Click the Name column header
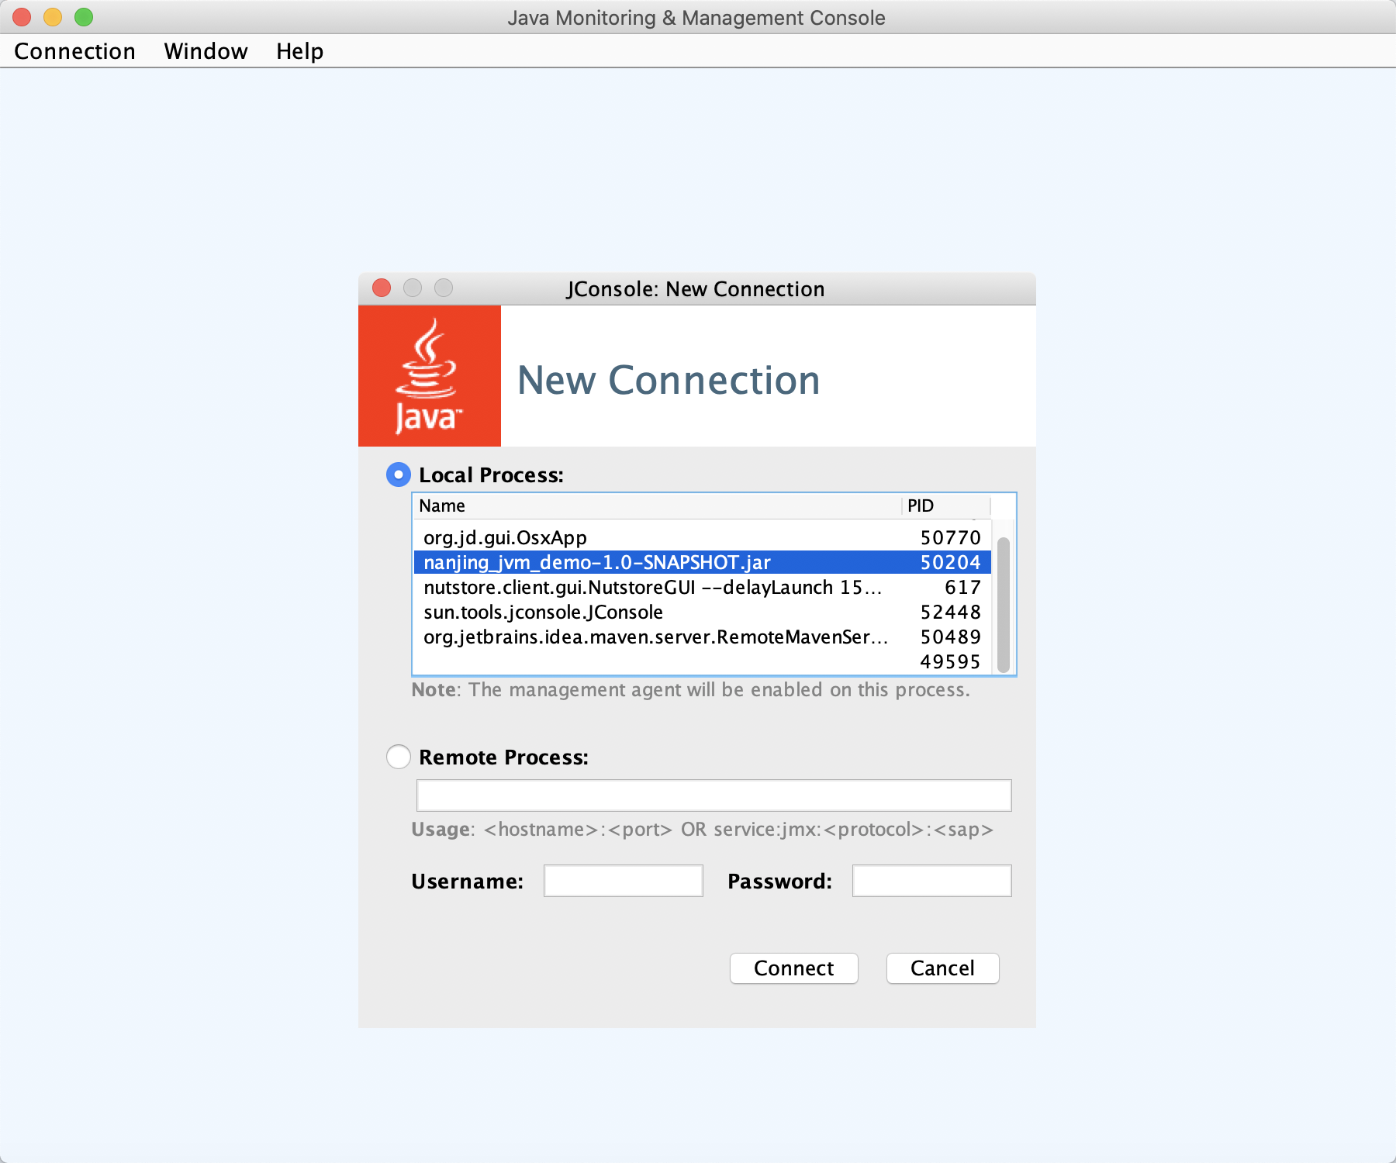 coord(658,506)
